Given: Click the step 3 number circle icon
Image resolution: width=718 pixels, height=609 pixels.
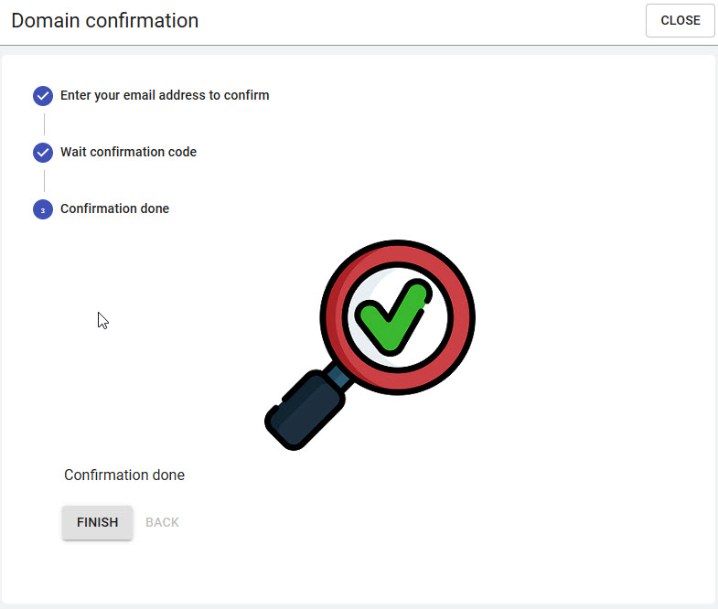Looking at the screenshot, I should pos(43,209).
